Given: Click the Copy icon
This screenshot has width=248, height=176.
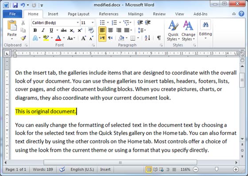Looking at the screenshot, I should pos(23,30).
